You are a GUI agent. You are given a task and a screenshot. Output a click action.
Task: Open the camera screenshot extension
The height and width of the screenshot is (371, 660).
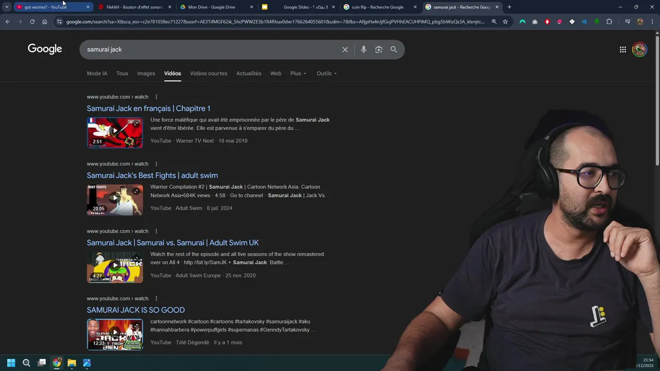(535, 22)
